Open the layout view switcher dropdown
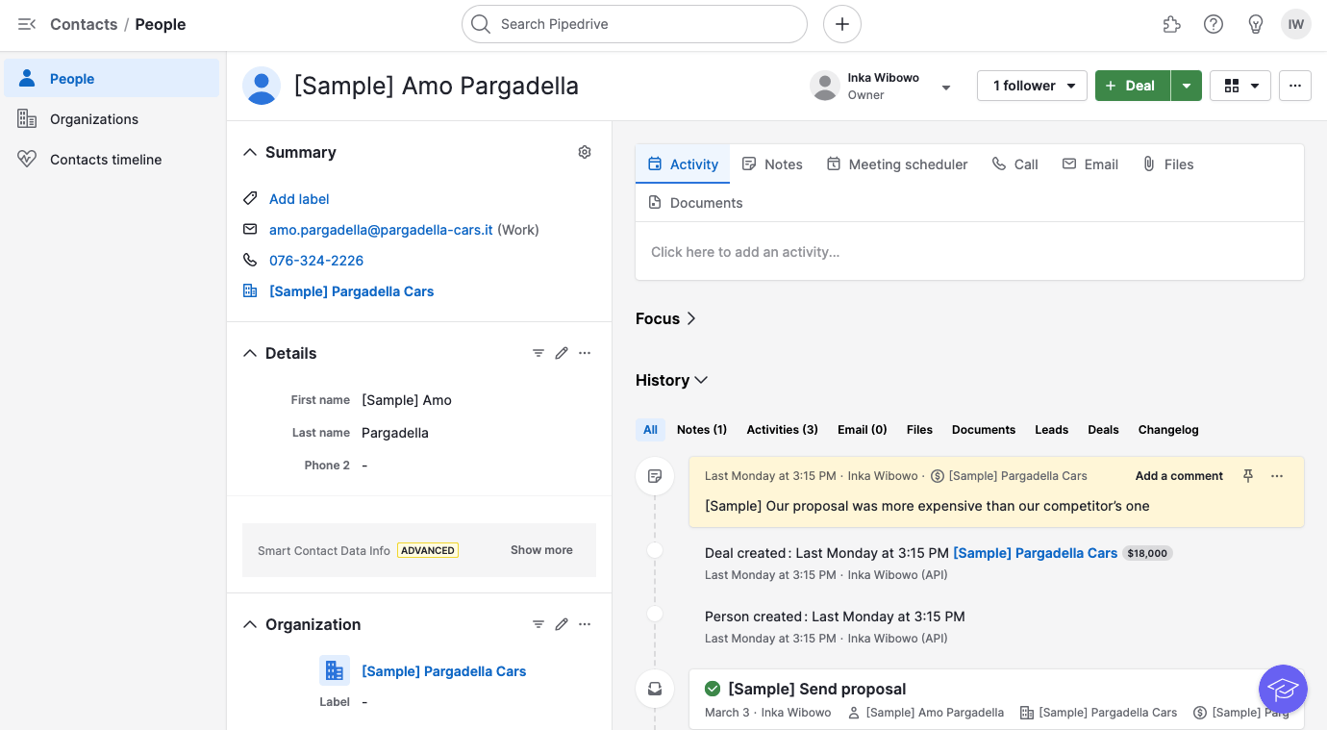Viewport: 1327px width, 730px height. (1240, 86)
